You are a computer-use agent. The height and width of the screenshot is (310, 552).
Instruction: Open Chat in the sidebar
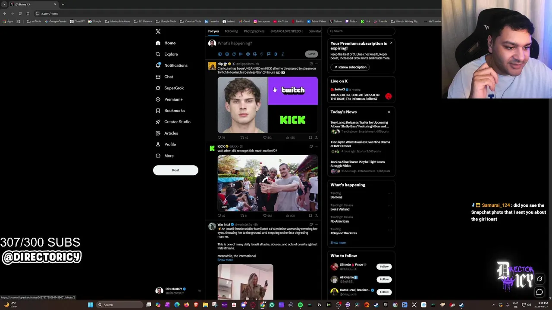164,77
